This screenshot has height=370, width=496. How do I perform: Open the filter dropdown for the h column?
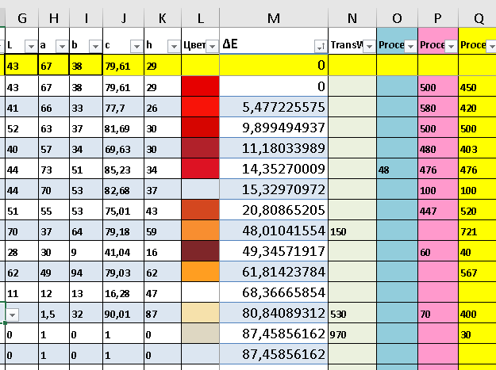[x=174, y=47]
